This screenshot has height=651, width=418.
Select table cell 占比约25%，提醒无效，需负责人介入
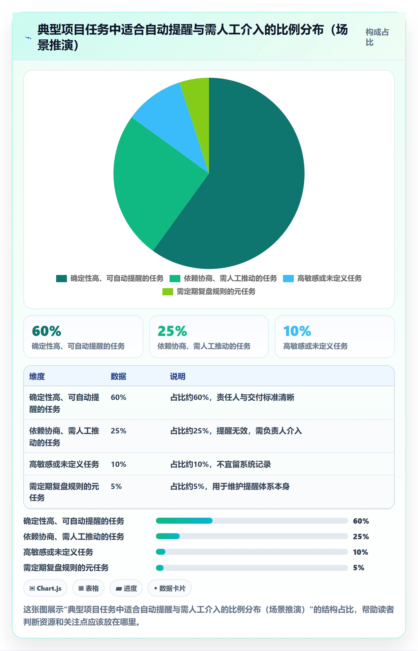pos(236,431)
